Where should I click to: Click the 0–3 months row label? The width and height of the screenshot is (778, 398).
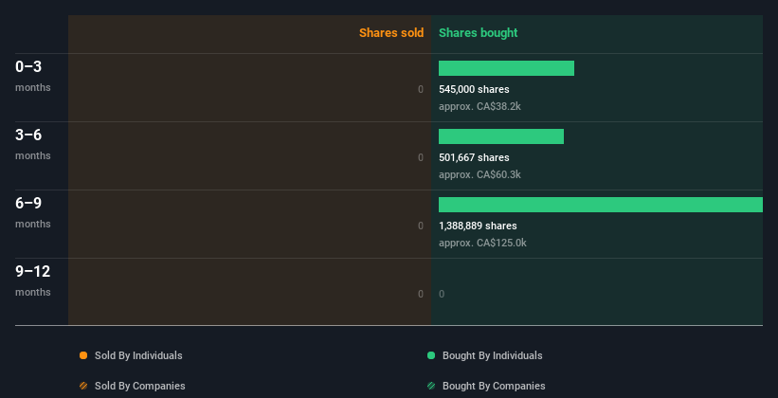pyautogui.click(x=33, y=76)
